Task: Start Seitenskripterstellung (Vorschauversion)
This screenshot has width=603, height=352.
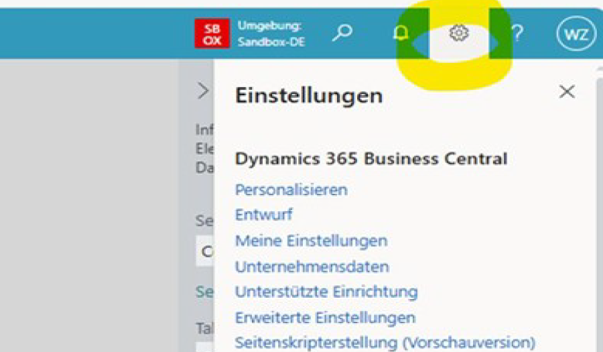Action: (385, 343)
